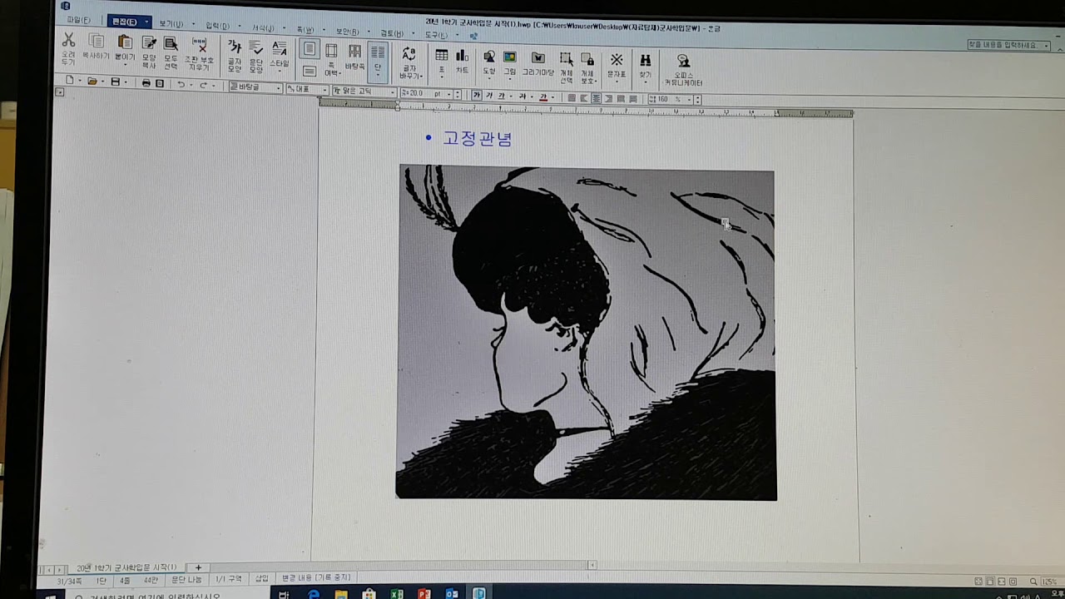
Task: Click the Object Protect (개체 보호) icon
Action: click(587, 59)
